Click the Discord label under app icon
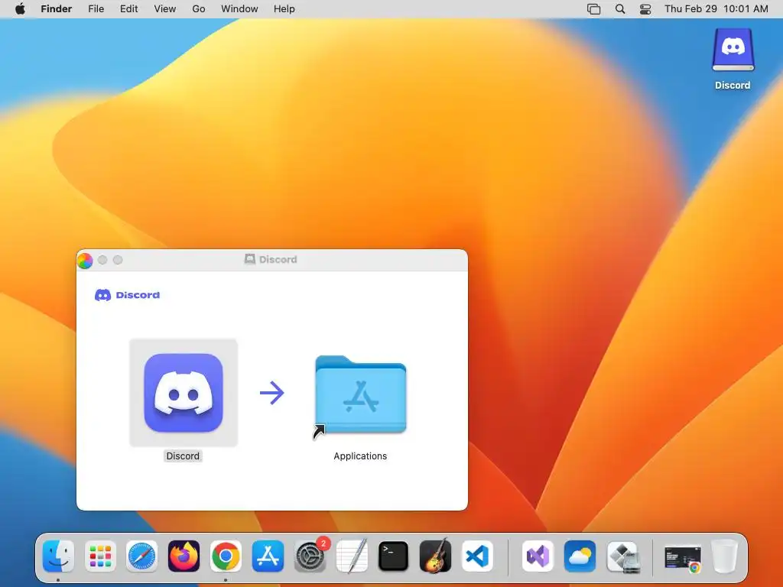Viewport: 783px width, 587px height. (x=183, y=456)
